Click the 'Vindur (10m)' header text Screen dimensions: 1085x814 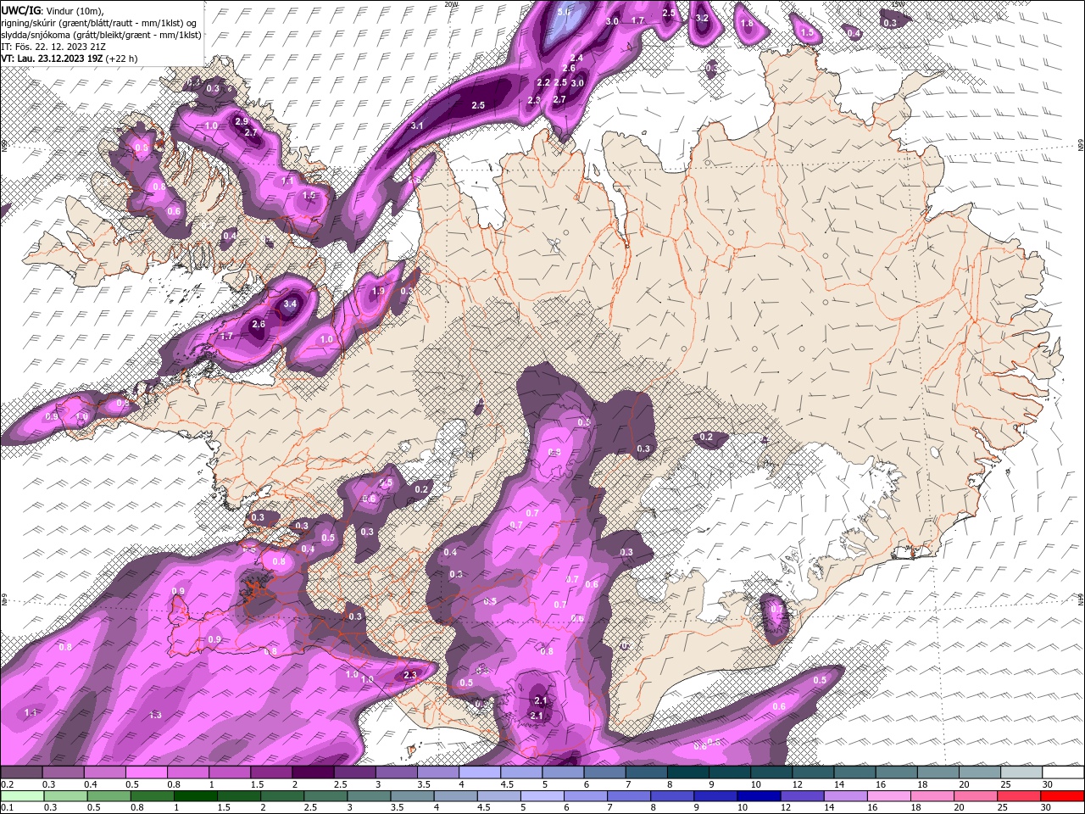[x=74, y=9]
